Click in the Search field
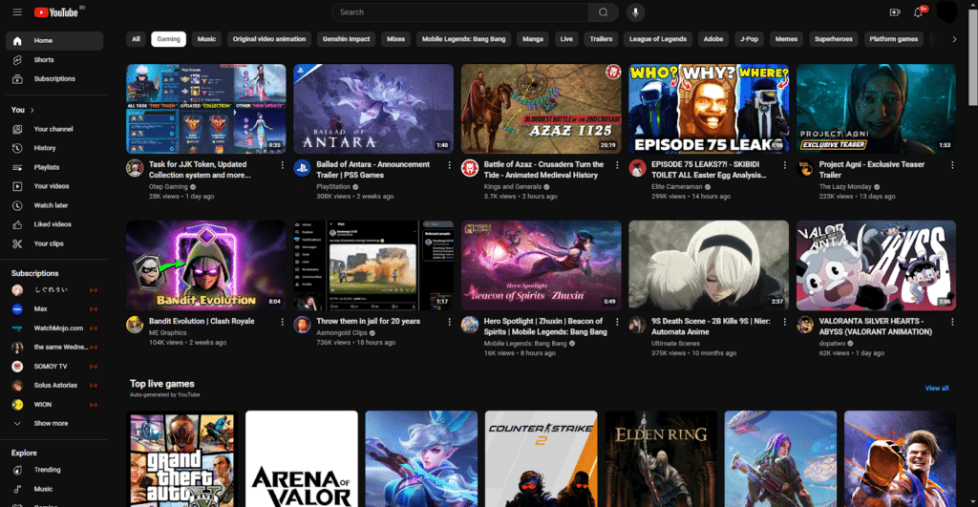Image resolution: width=978 pixels, height=507 pixels. coord(459,11)
